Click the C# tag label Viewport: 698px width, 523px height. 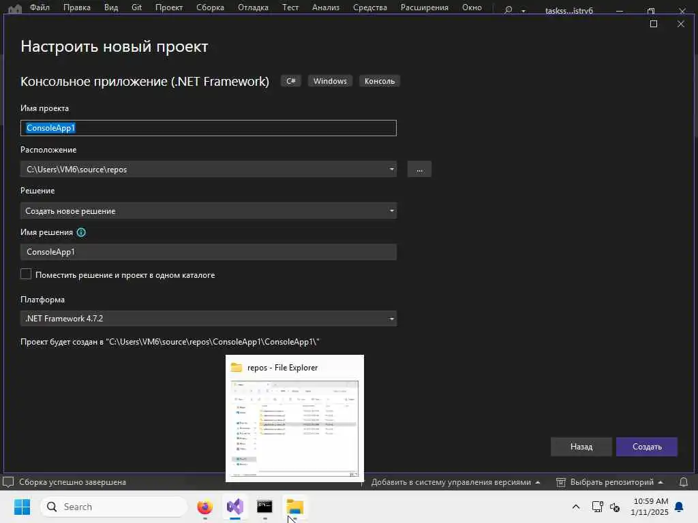click(290, 81)
